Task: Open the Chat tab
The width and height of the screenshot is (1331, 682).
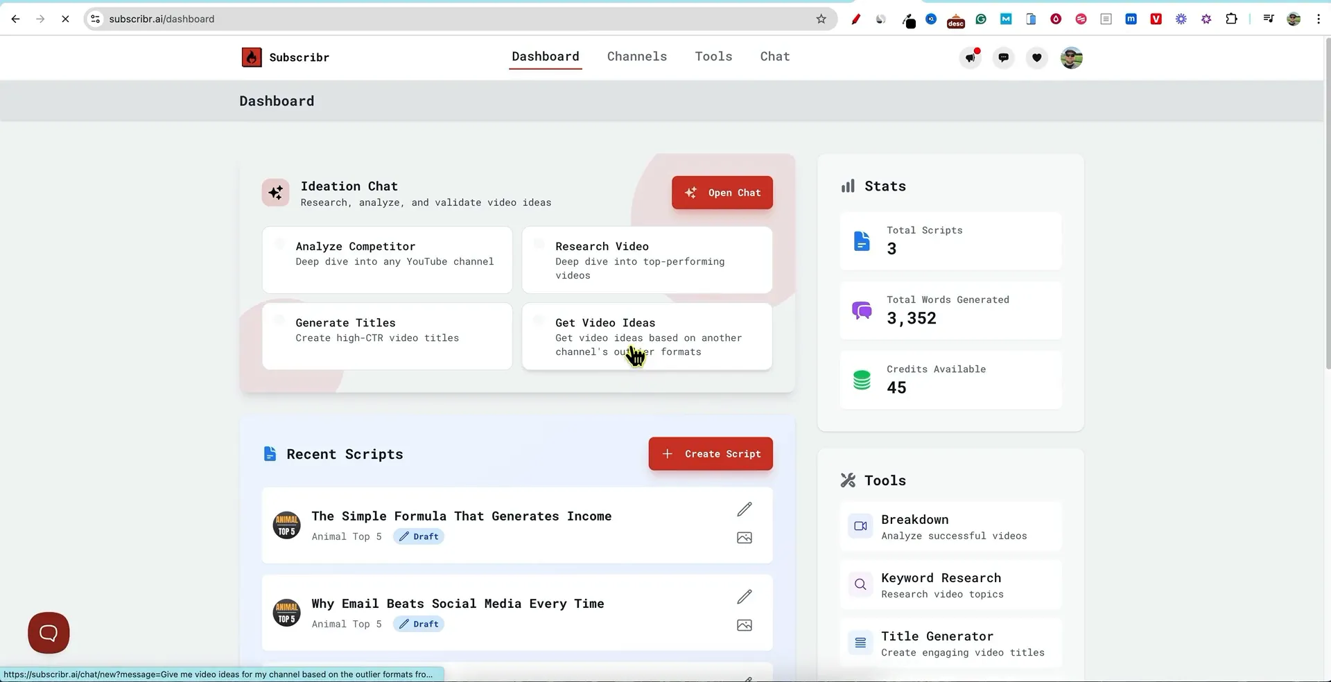Action: (775, 57)
